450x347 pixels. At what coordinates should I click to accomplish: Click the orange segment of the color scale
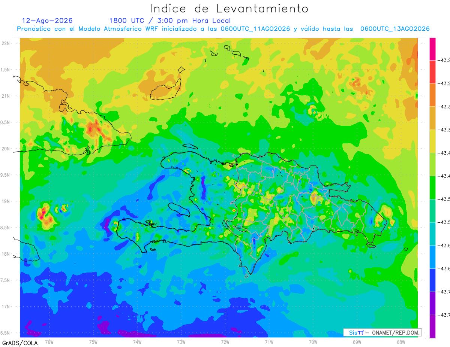pos(432,95)
